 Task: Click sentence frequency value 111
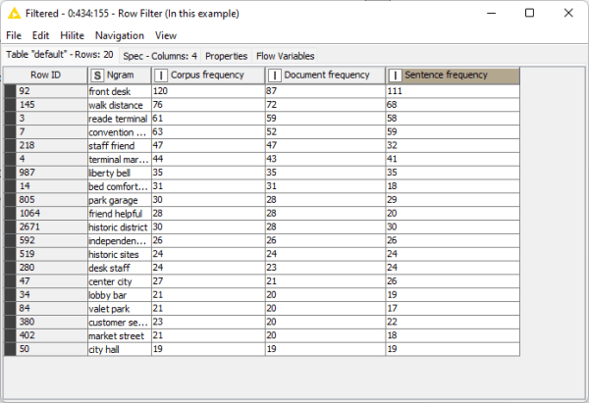pos(453,91)
